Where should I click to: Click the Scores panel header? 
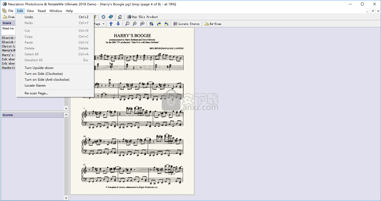pyautogui.click(x=33, y=115)
